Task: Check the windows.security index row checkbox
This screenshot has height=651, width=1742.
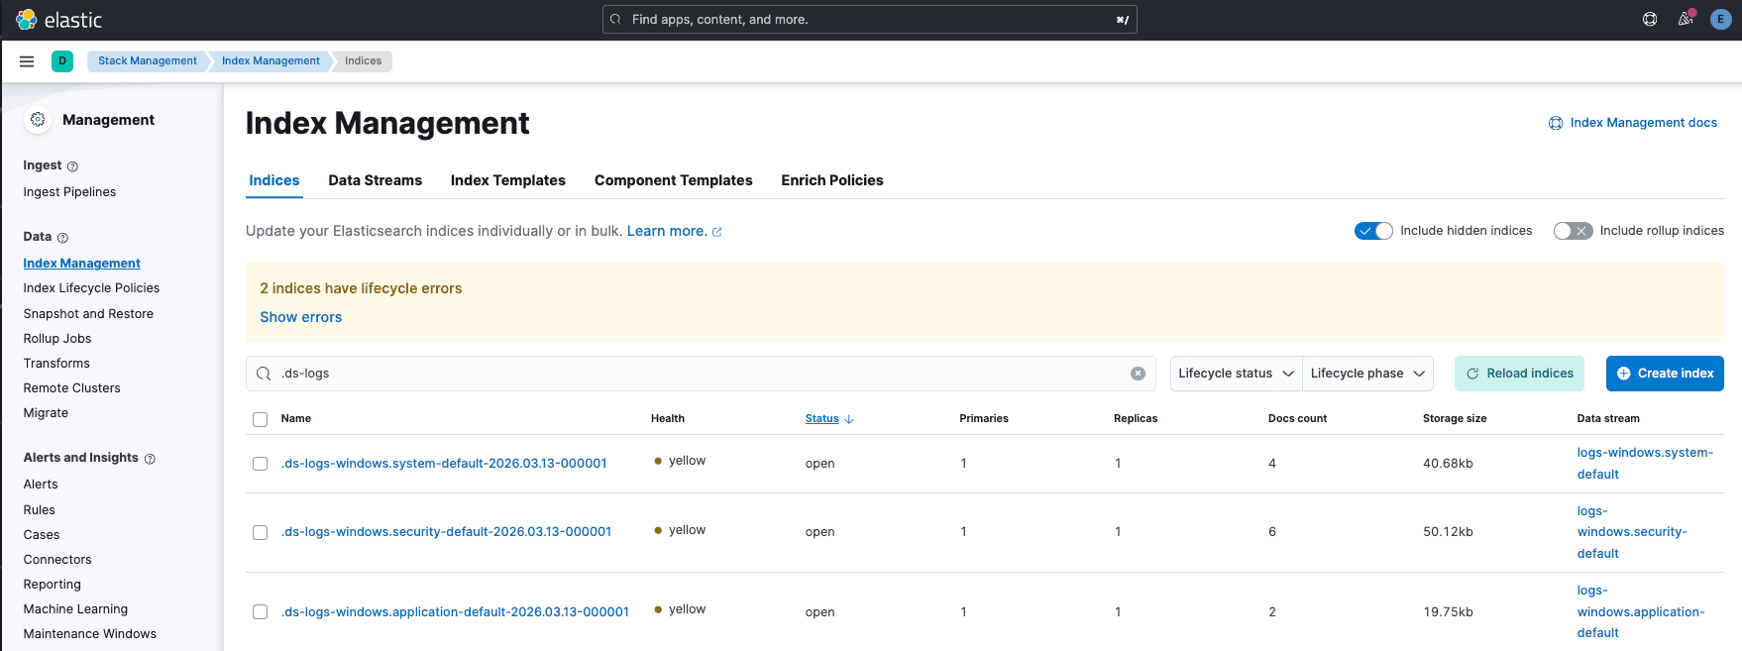Action: pyautogui.click(x=260, y=533)
